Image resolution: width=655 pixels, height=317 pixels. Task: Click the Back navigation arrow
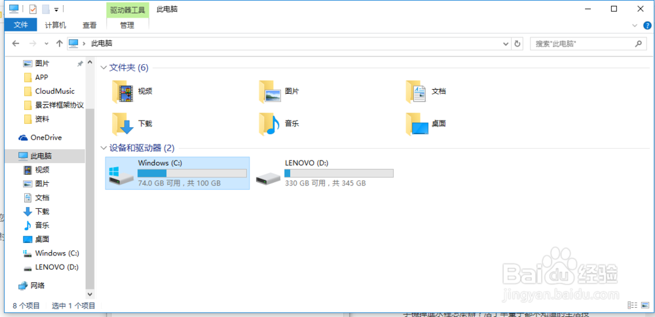pyautogui.click(x=16, y=43)
